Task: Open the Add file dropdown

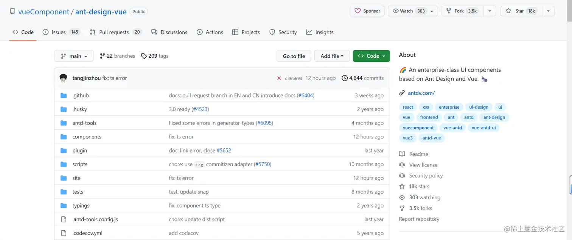Action: (x=332, y=56)
